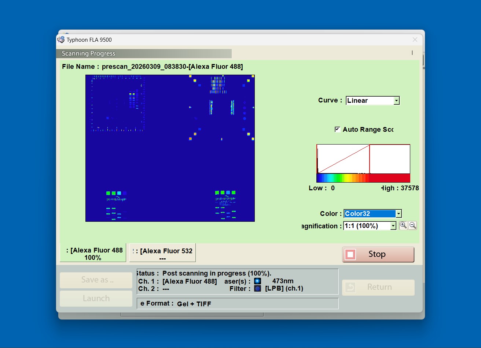Switch to the Alexa Fluor 488 channel tab

93,254
